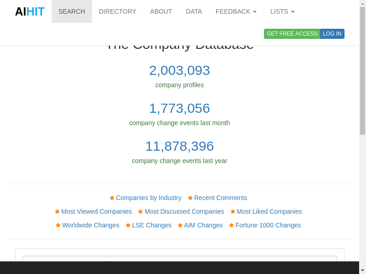Click the star icon beside Most Liked Companies
This screenshot has width=366, height=274.
pos(233,211)
